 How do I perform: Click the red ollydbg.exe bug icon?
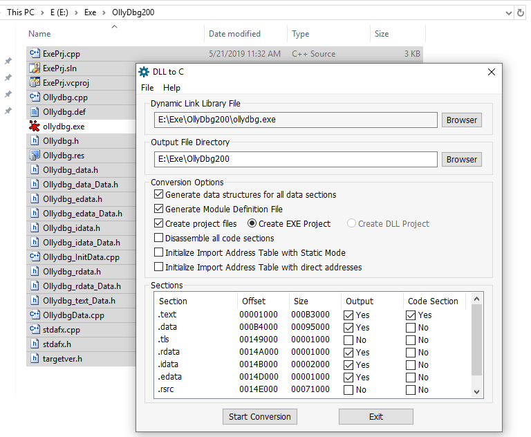pyautogui.click(x=35, y=127)
